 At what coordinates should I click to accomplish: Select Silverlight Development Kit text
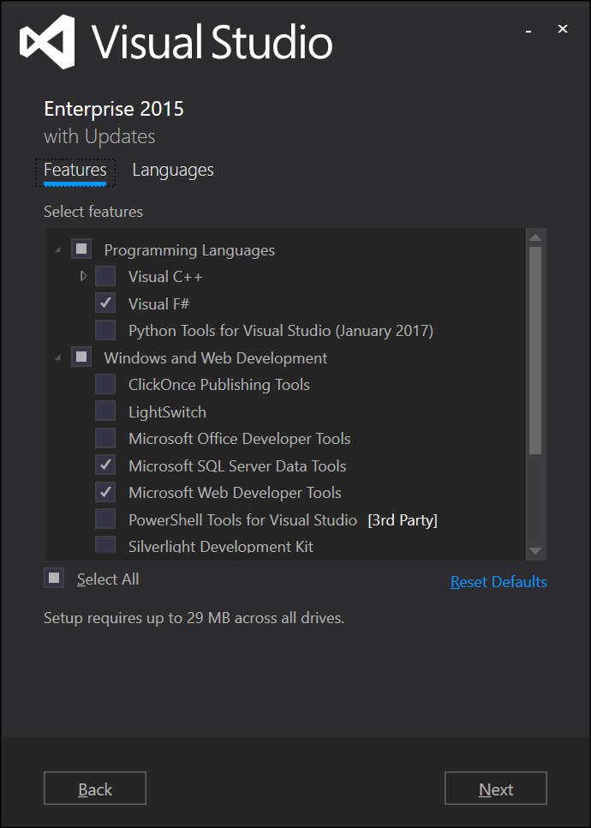tap(221, 546)
